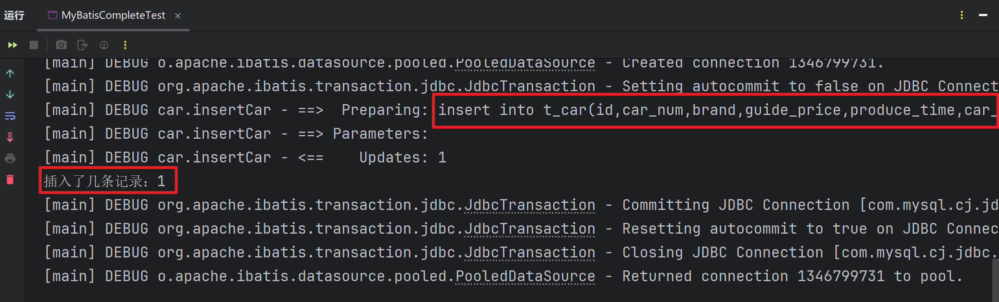Toggle scroll to end of console
Image resolution: width=999 pixels, height=302 pixels.
point(10,137)
